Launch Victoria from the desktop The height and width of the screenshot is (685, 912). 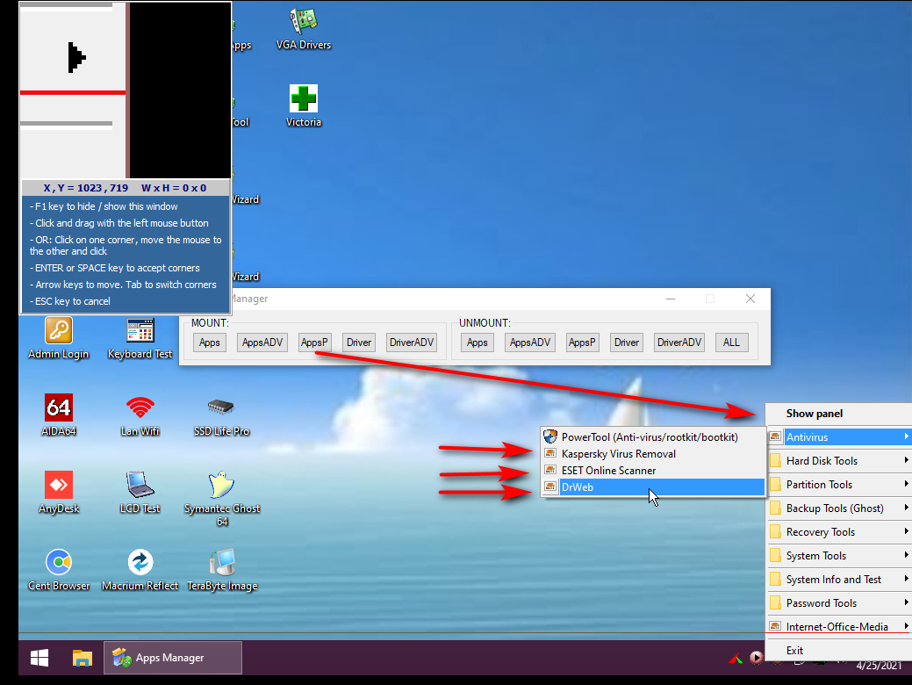[x=304, y=106]
